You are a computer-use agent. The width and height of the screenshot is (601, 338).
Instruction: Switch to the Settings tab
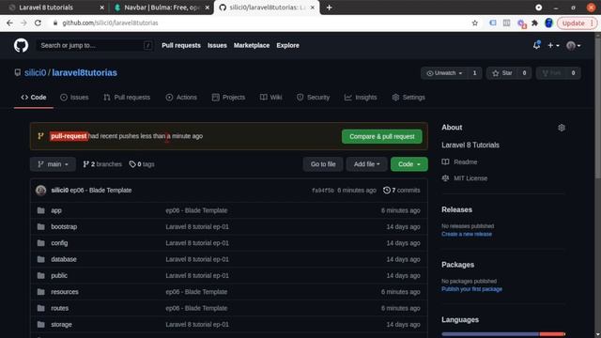(x=408, y=98)
